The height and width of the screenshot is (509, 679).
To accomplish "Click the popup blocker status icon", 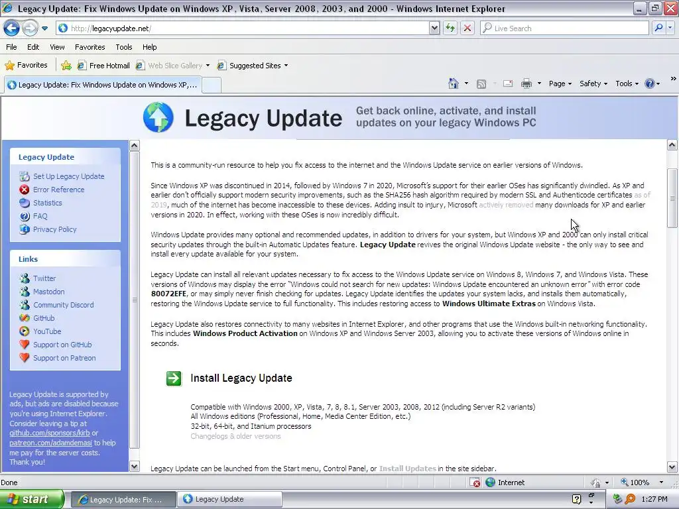I will point(475,482).
